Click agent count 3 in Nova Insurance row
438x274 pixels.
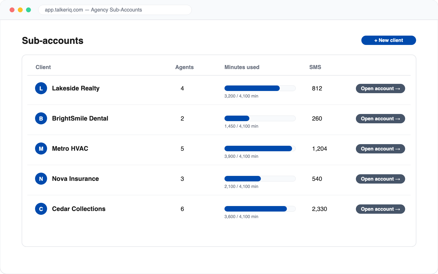coord(182,179)
